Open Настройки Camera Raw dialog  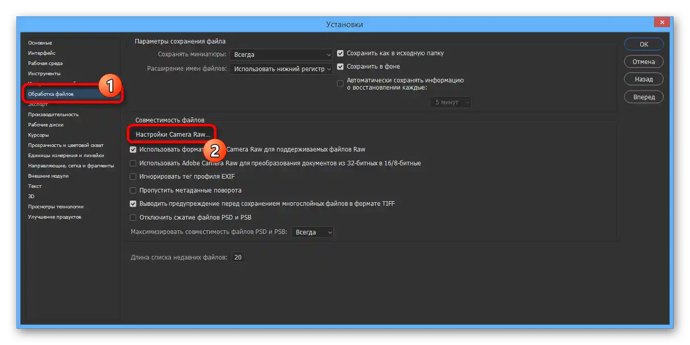pyautogui.click(x=172, y=134)
